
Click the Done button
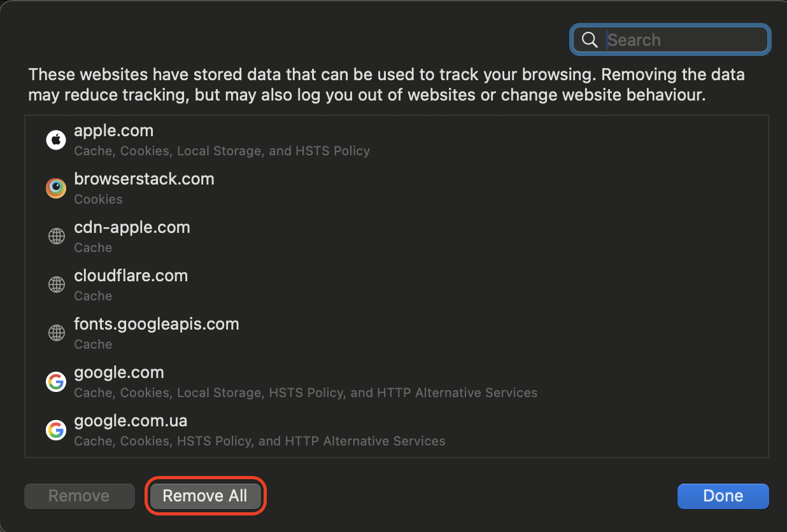pyautogui.click(x=723, y=496)
